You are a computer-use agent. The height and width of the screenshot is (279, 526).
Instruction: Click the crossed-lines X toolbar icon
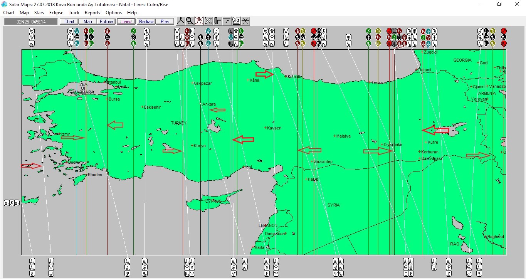tap(208, 21)
